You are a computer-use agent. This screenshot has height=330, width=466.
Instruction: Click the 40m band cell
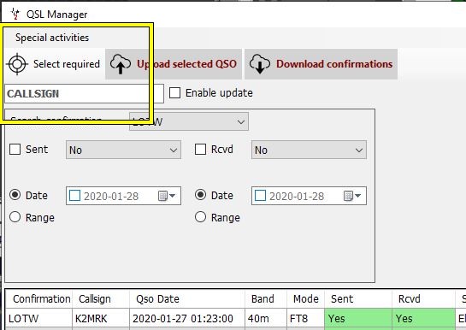click(x=266, y=318)
